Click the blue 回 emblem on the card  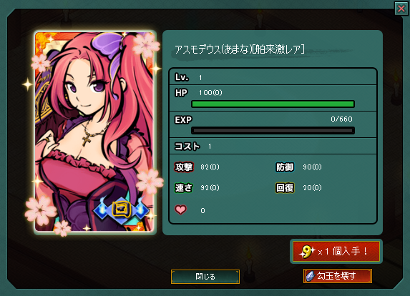[121, 209]
